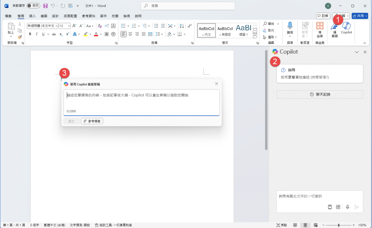Click the Reference a file (參考檔案) button

click(x=92, y=121)
